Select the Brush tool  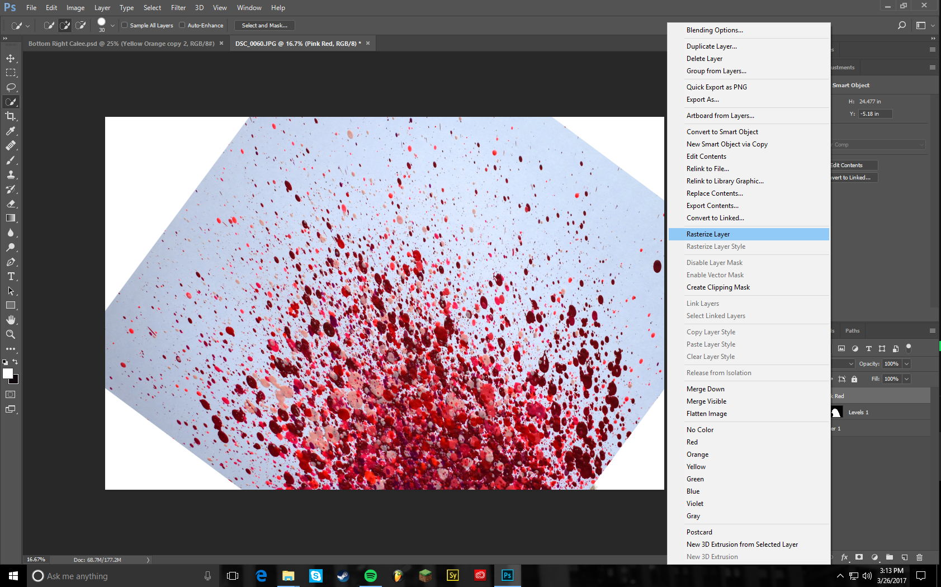click(11, 160)
